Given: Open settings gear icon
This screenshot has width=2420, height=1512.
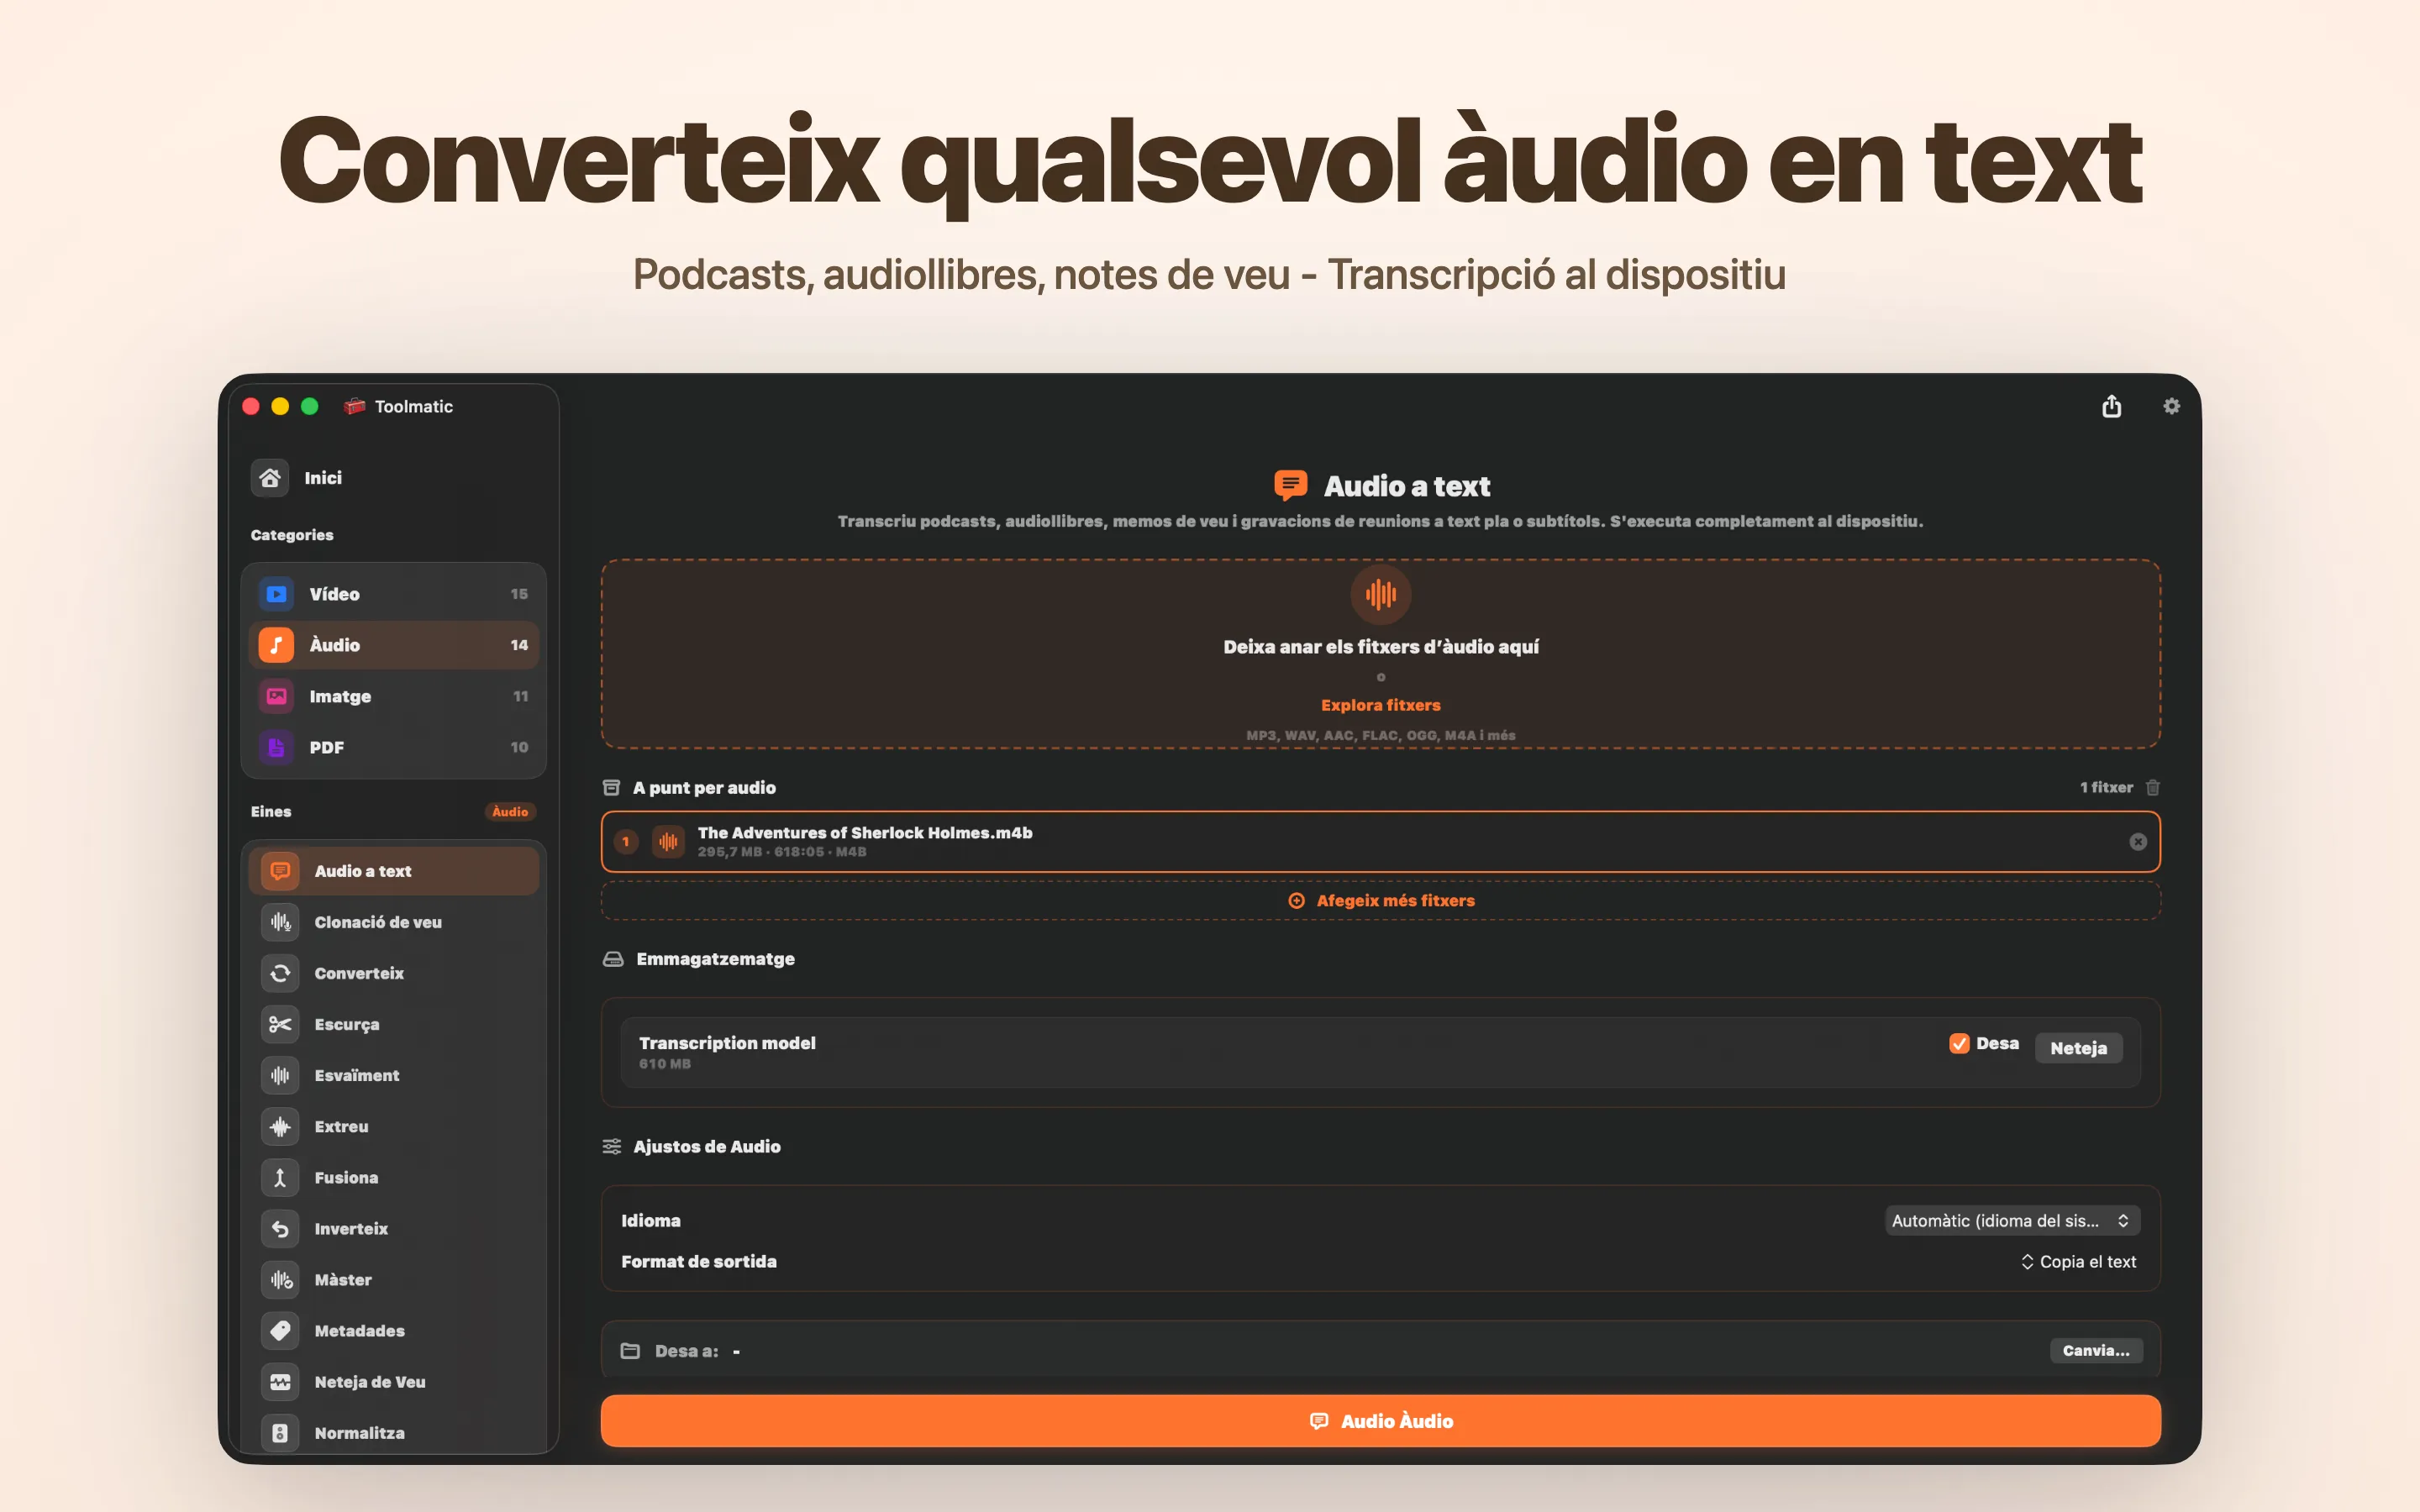Looking at the screenshot, I should click(x=2171, y=406).
